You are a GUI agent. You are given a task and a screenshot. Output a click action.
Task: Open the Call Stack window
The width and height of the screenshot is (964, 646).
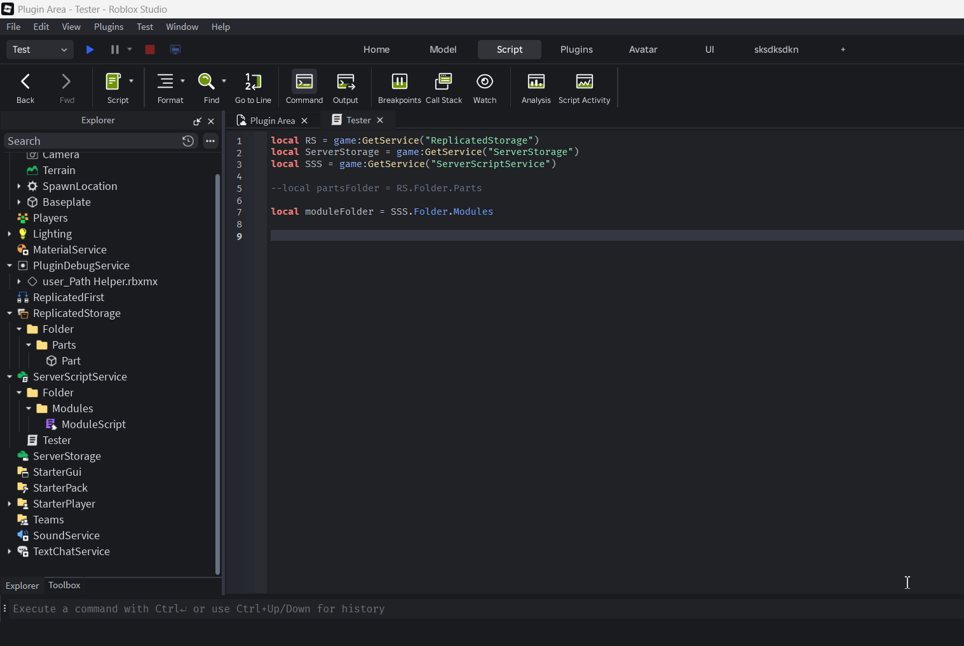pyautogui.click(x=444, y=87)
